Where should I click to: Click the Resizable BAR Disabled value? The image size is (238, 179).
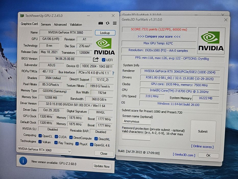101,132
